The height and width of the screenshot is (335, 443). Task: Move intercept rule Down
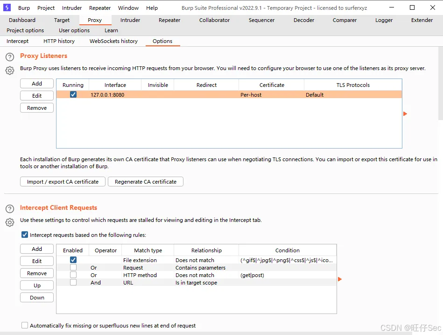click(x=37, y=298)
